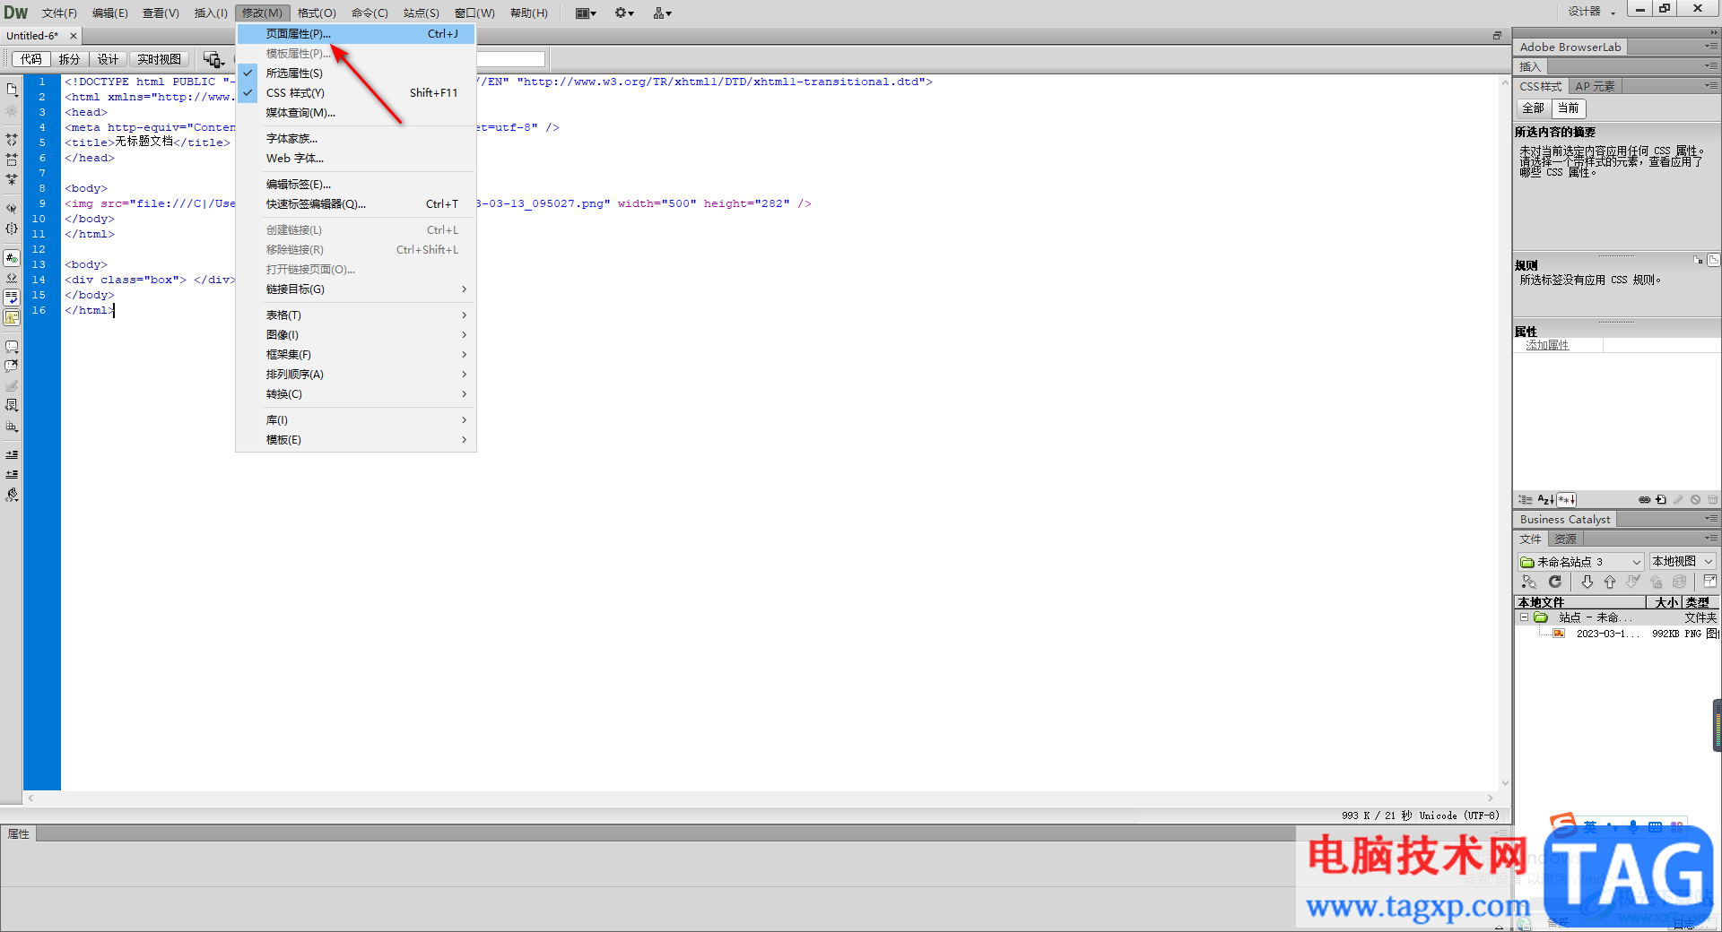Refresh the Files panel
Screen dimensions: 1722x932
click(x=1555, y=582)
